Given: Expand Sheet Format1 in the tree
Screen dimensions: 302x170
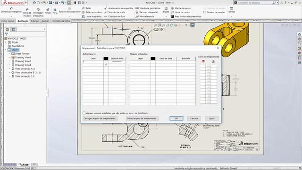Looking at the screenshot, I should coord(9,53).
